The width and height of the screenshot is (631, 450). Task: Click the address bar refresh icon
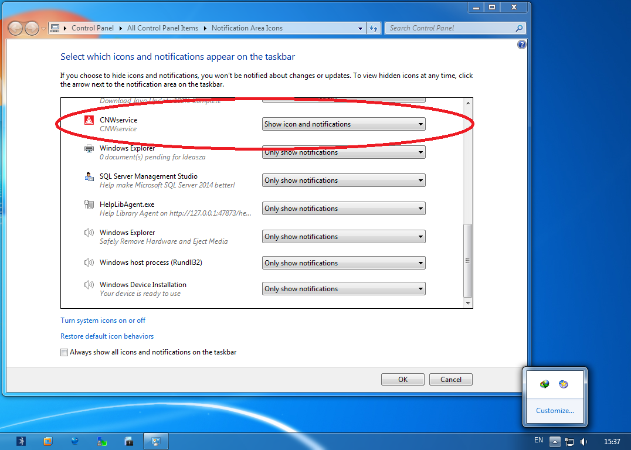(374, 28)
